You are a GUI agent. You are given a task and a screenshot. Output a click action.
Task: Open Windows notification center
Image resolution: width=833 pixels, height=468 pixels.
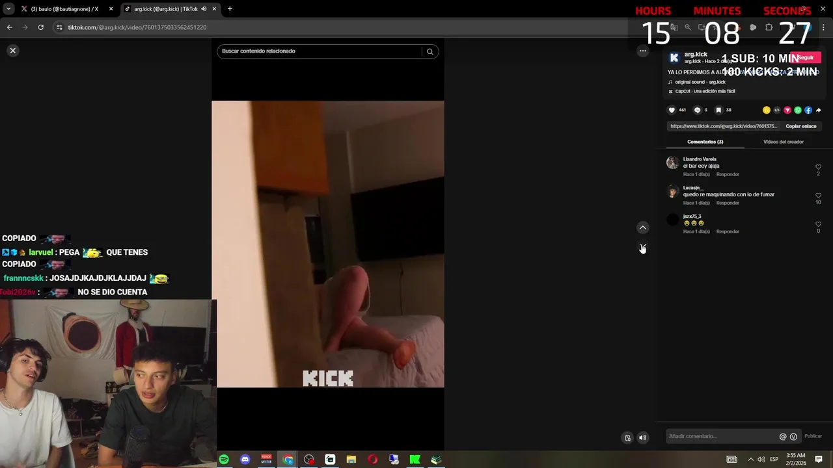819,460
